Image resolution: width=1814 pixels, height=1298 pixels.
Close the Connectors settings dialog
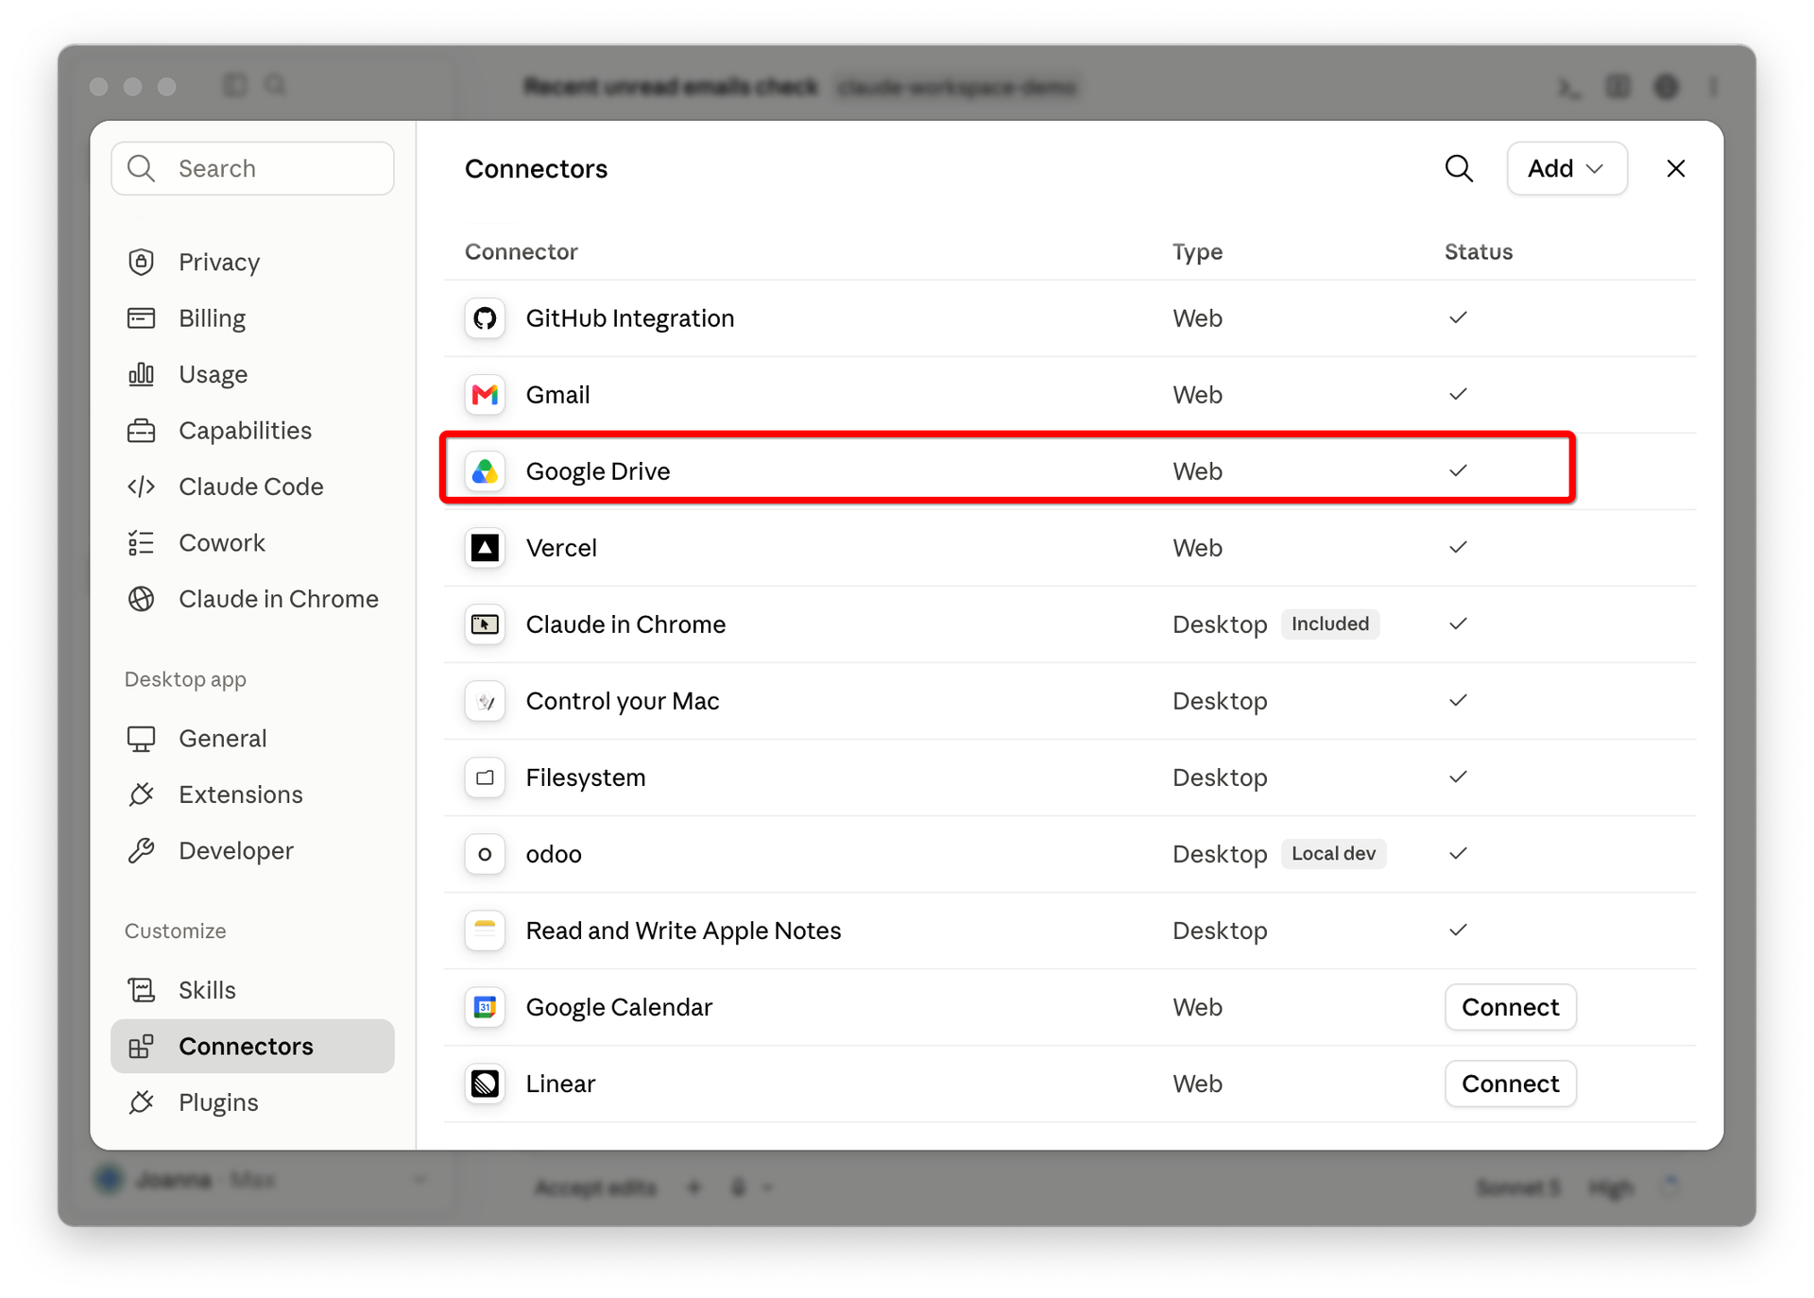pos(1675,168)
